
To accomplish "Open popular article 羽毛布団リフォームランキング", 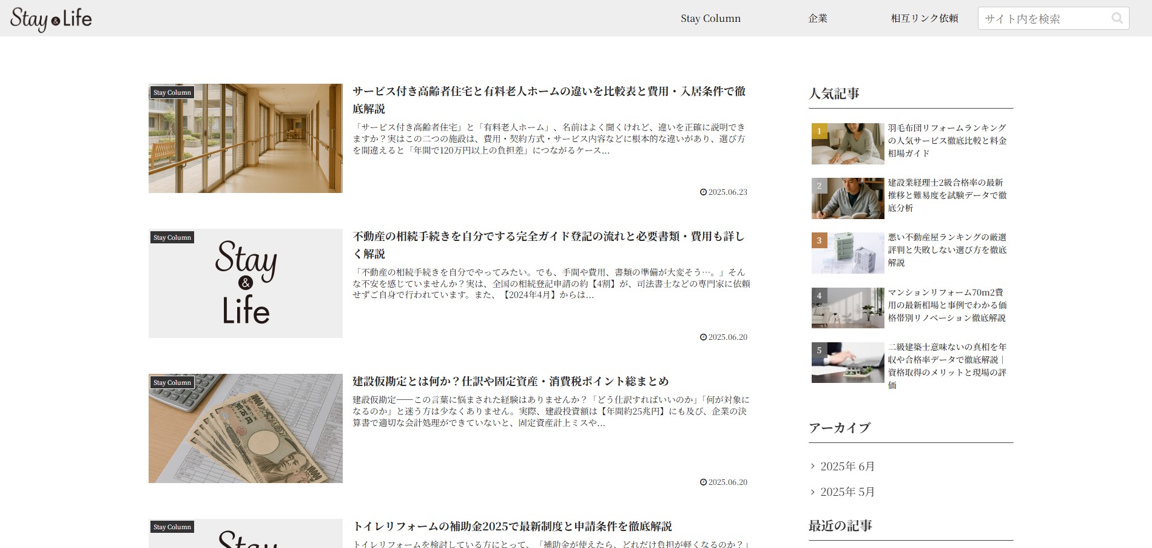I will [x=948, y=141].
